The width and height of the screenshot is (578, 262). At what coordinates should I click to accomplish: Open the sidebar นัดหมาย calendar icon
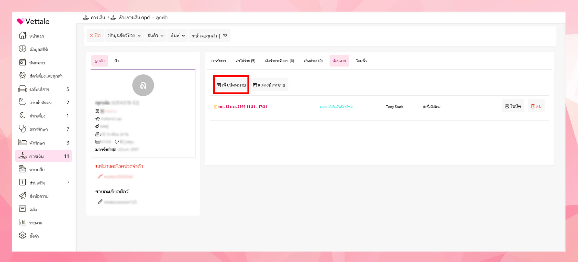point(22,62)
